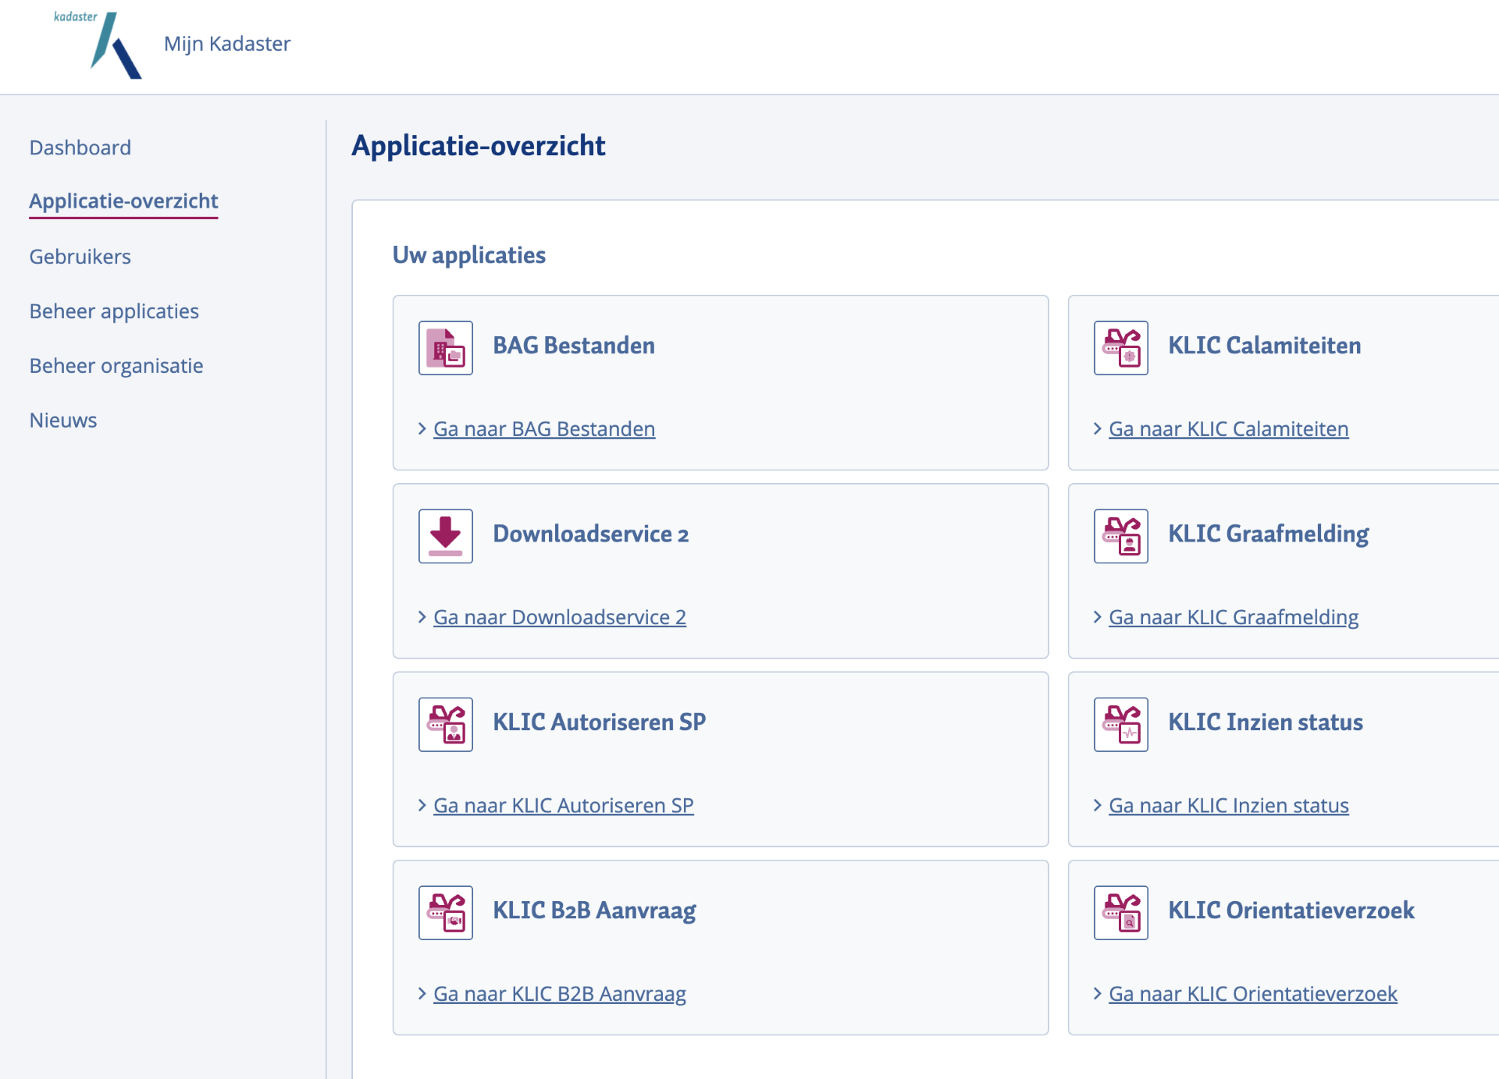Click the Uw applicaties section heading
Screen dimensions: 1499x1079
click(x=469, y=255)
